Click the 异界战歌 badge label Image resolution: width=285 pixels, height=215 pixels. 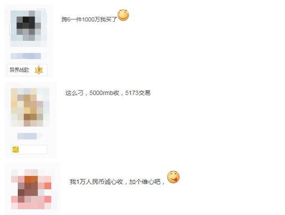pyautogui.click(x=19, y=70)
